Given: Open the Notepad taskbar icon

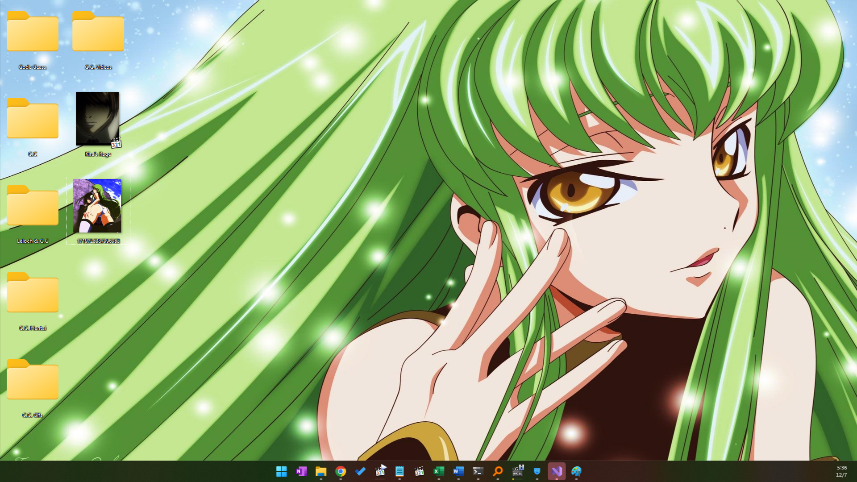Looking at the screenshot, I should click(x=399, y=471).
